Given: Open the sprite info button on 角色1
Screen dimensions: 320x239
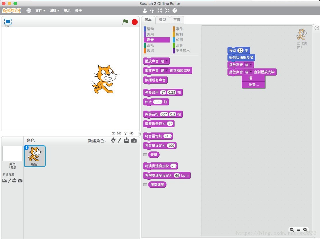Looking at the screenshot, I should pyautogui.click(x=26, y=148).
